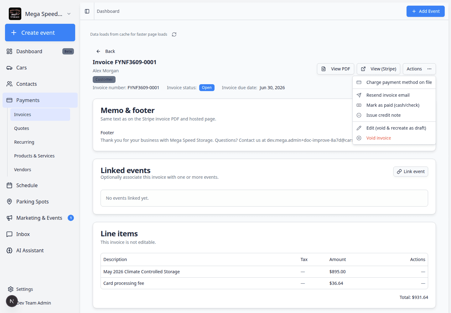The image size is (451, 313).
Task: Click the Create event button
Action: (x=40, y=33)
